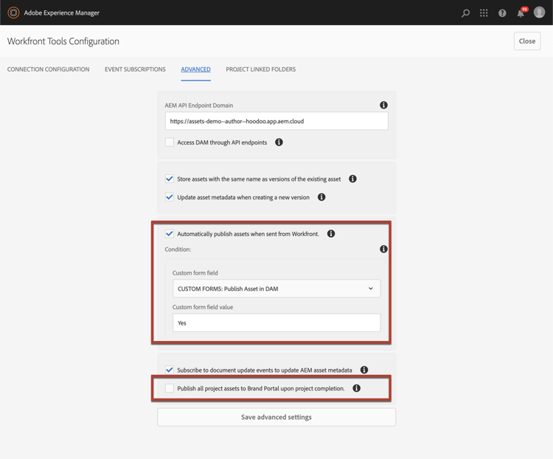Select the Advanced tab

[195, 69]
